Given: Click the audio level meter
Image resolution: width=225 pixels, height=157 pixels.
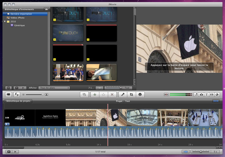Looking at the screenshot, I should point(181,95).
